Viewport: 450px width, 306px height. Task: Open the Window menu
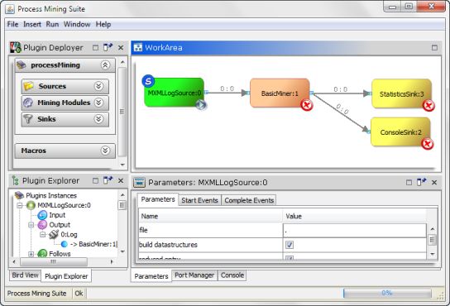[77, 25]
